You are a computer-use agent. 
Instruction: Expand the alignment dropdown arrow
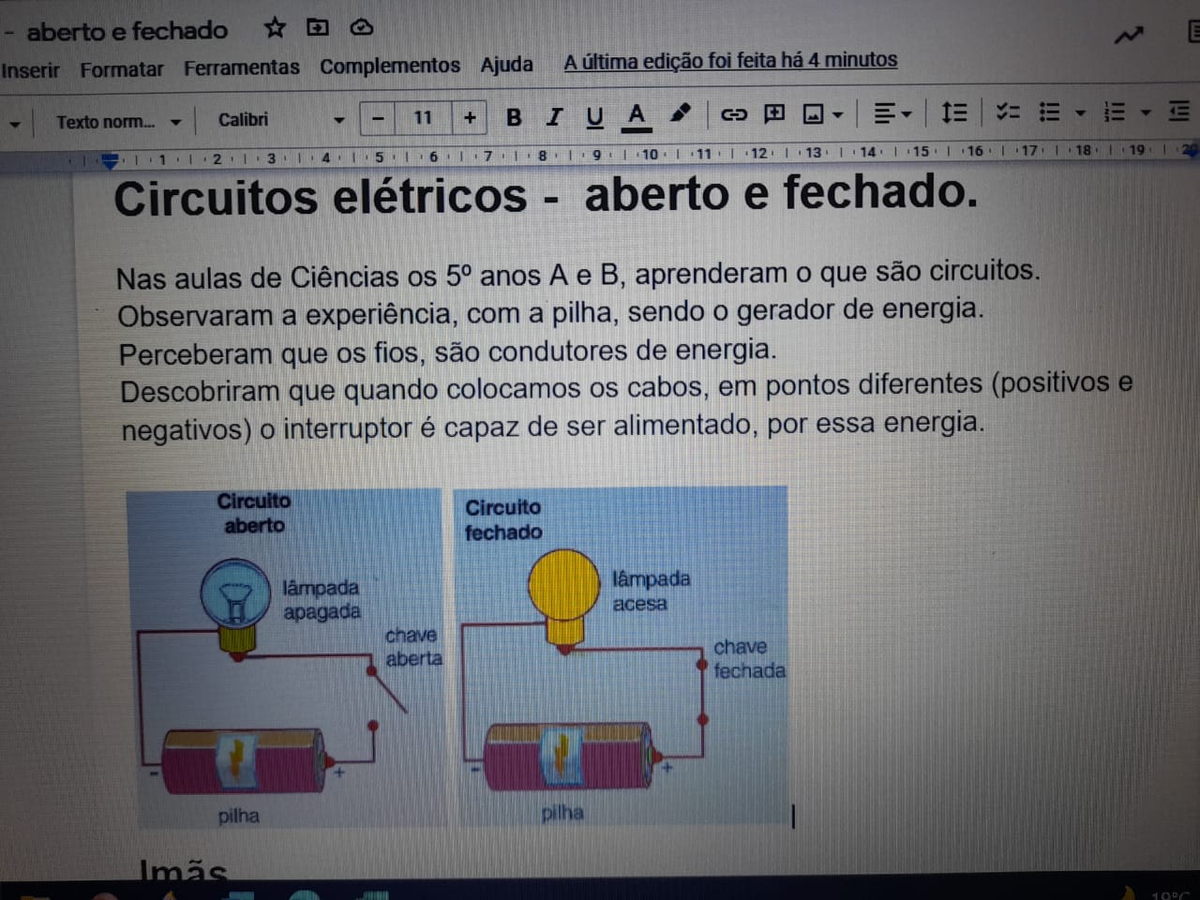tap(907, 115)
